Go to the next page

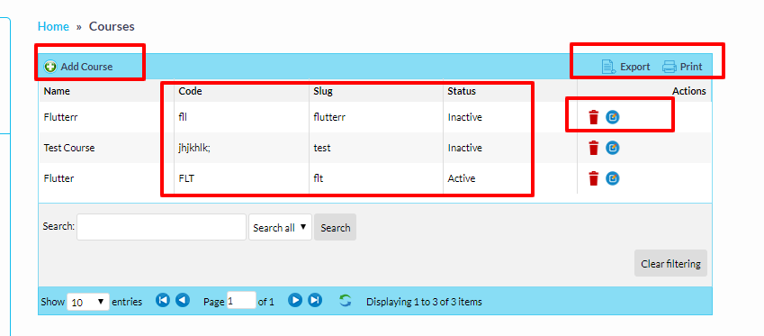[295, 300]
